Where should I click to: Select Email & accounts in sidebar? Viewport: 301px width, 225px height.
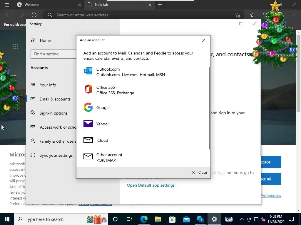click(x=51, y=99)
